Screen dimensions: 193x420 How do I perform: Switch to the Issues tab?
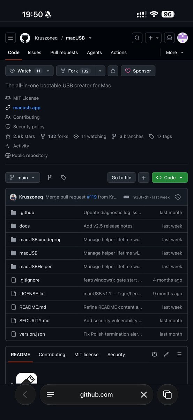35,52
